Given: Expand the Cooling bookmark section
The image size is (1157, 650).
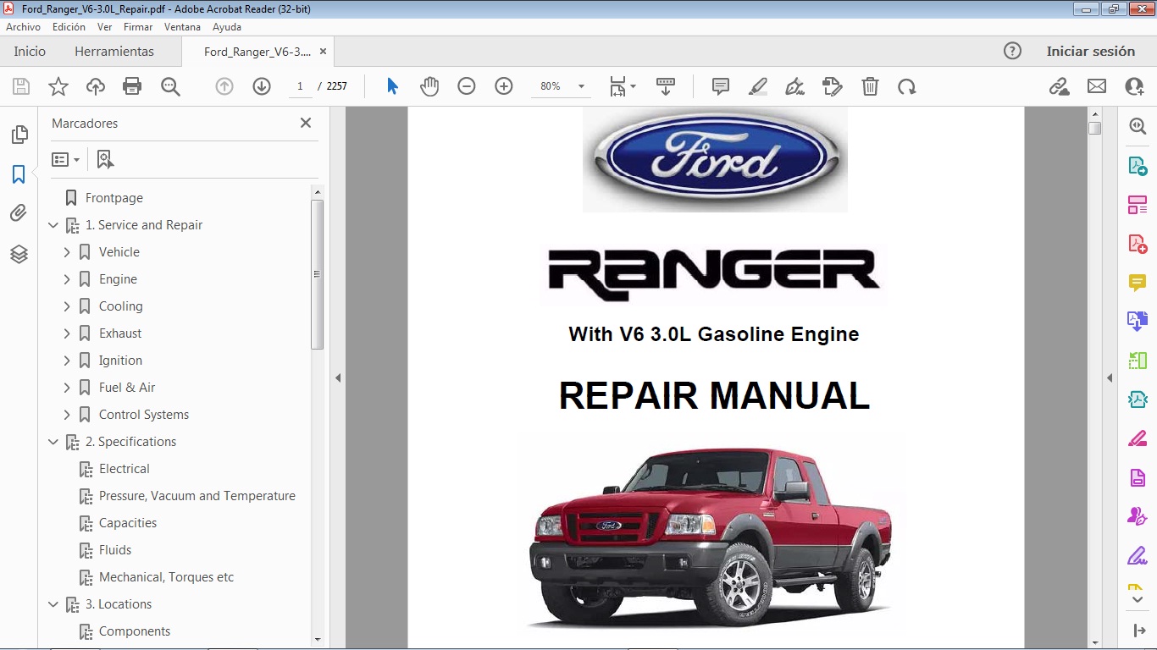Looking at the screenshot, I should (x=68, y=306).
